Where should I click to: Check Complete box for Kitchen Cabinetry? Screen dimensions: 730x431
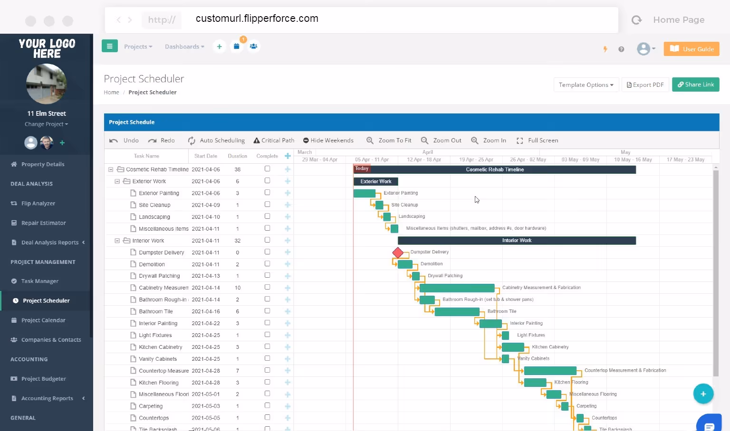267,347
